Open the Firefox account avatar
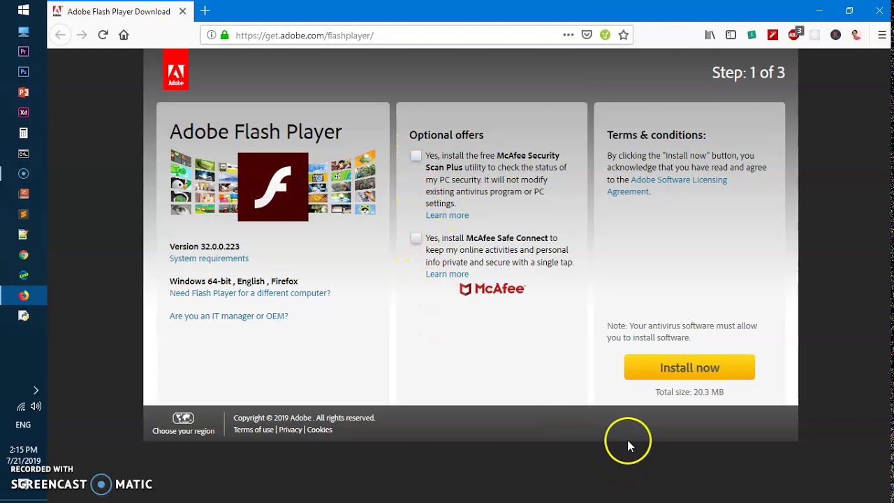 pyautogui.click(x=856, y=35)
